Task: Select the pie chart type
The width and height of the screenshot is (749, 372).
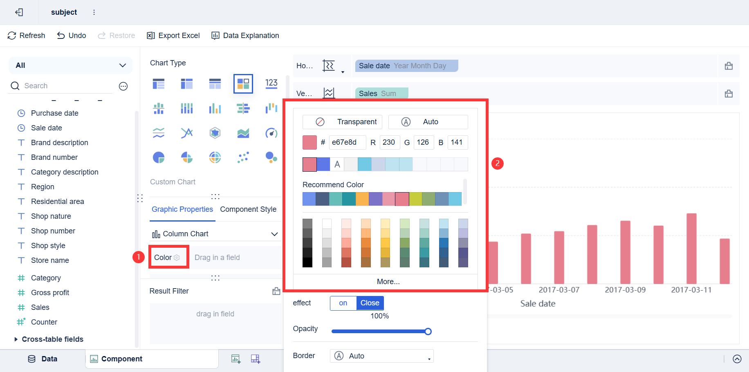Action: 159,157
